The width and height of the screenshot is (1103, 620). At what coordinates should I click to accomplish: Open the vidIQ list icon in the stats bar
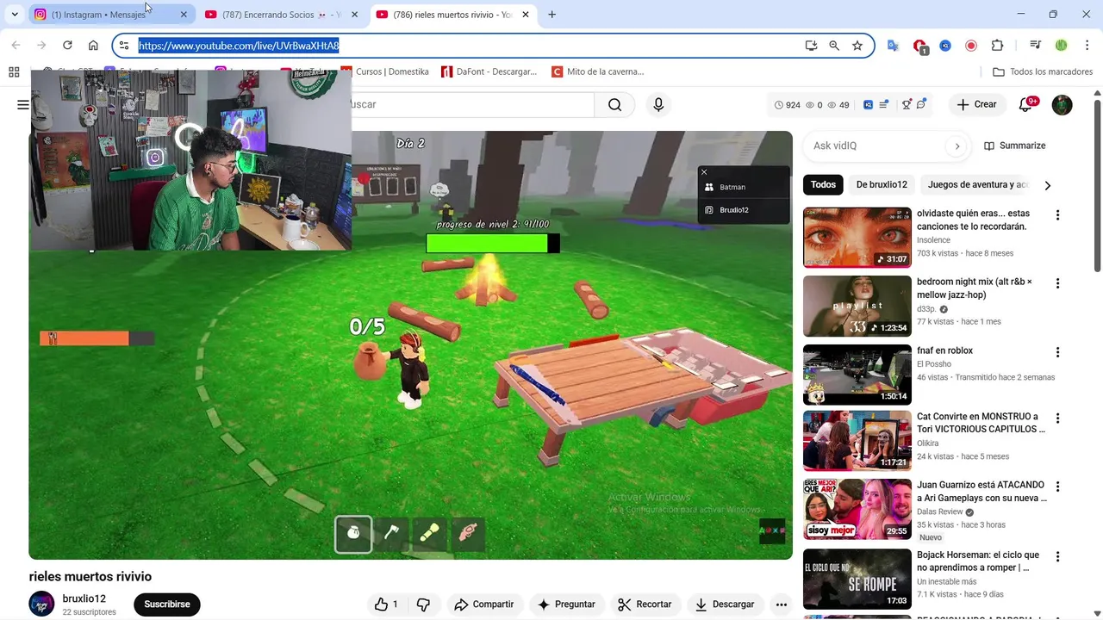pyautogui.click(x=883, y=105)
